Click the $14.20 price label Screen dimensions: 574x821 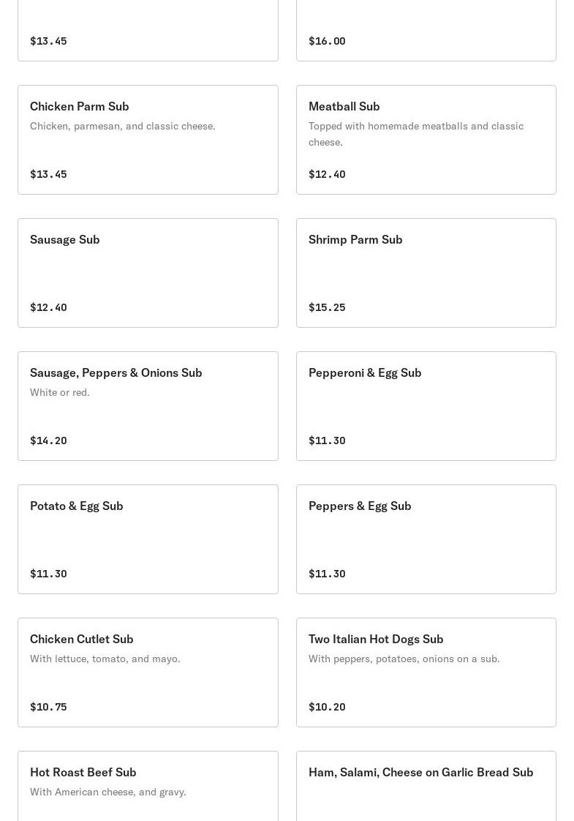(x=48, y=441)
